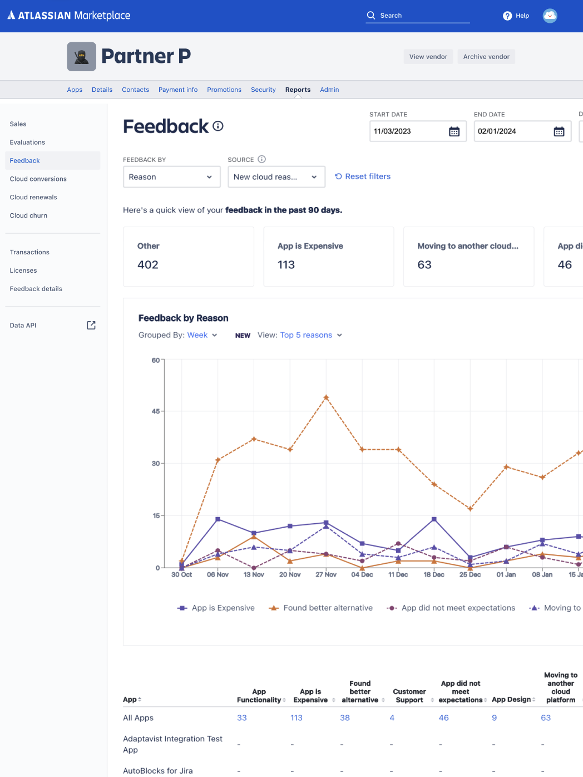Viewport: 583px width, 777px height.
Task: Click the info icon next to Feedback heading
Action: click(218, 126)
